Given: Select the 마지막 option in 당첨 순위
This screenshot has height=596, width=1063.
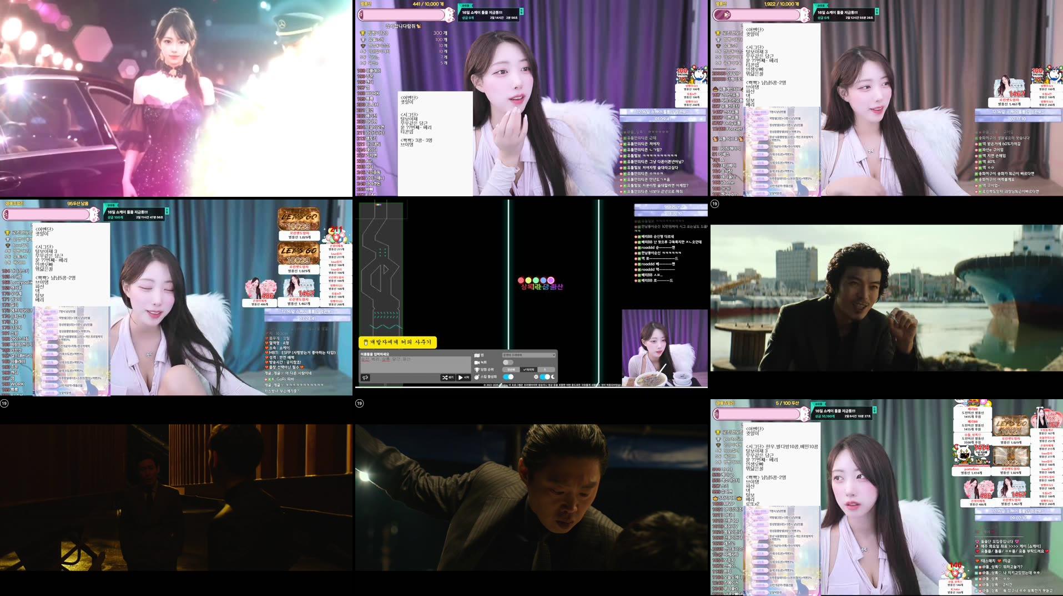Looking at the screenshot, I should [529, 370].
